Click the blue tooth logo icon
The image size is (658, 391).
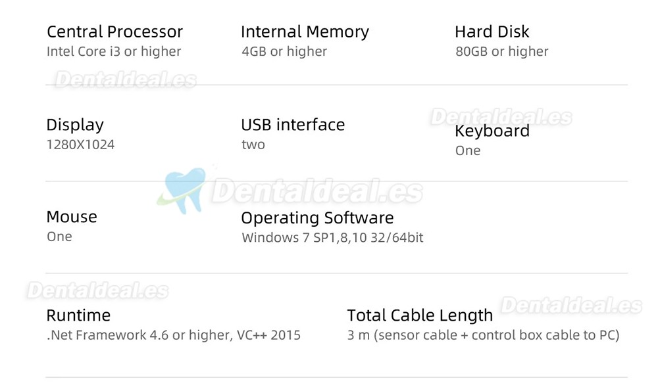[x=182, y=189]
